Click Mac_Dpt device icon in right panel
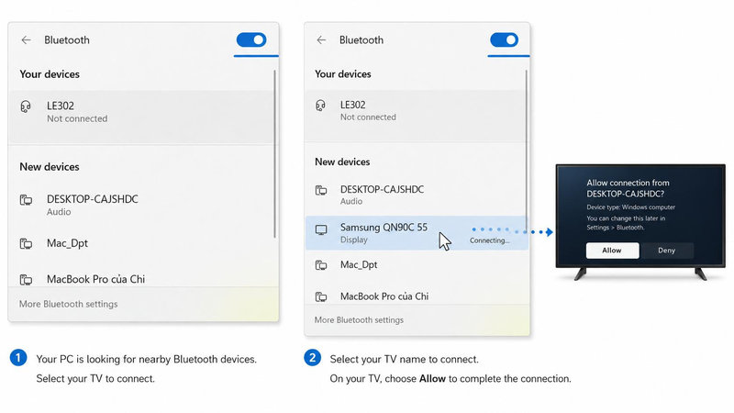The image size is (734, 413). click(x=321, y=265)
